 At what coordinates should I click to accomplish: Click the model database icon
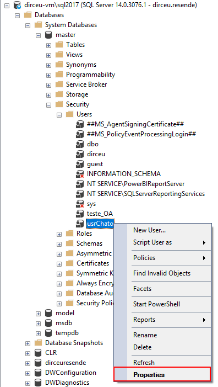tap(48, 313)
